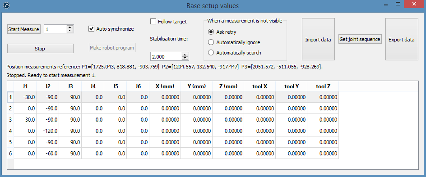Click the tool Z cell in row 6
Screen dimensions: 426x177
coord(323,154)
